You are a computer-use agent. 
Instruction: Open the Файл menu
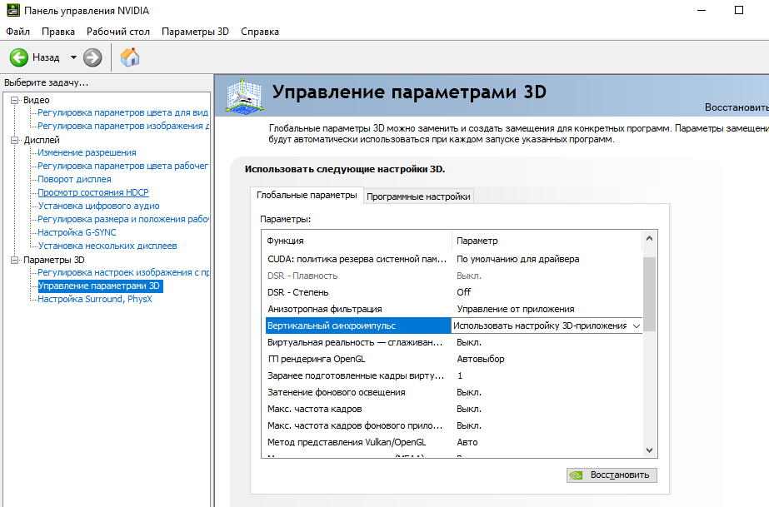[x=17, y=32]
